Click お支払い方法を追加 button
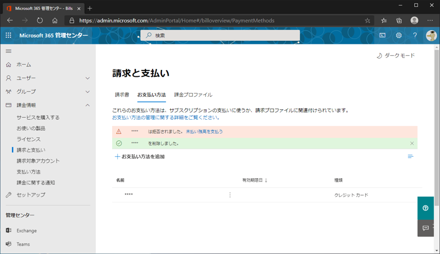This screenshot has height=254, width=440. click(140, 157)
